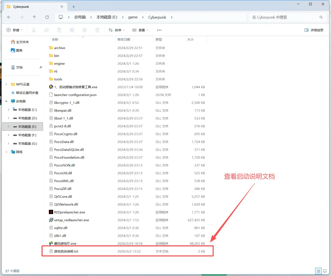Viewport: 331px width, 276px height.
Task: Select the 游戏启动说明.txt file
Action: coord(127,251)
